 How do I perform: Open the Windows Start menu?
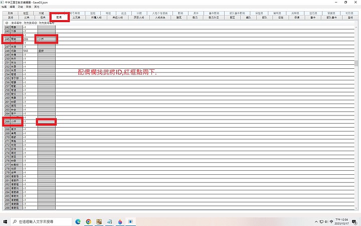(5, 221)
